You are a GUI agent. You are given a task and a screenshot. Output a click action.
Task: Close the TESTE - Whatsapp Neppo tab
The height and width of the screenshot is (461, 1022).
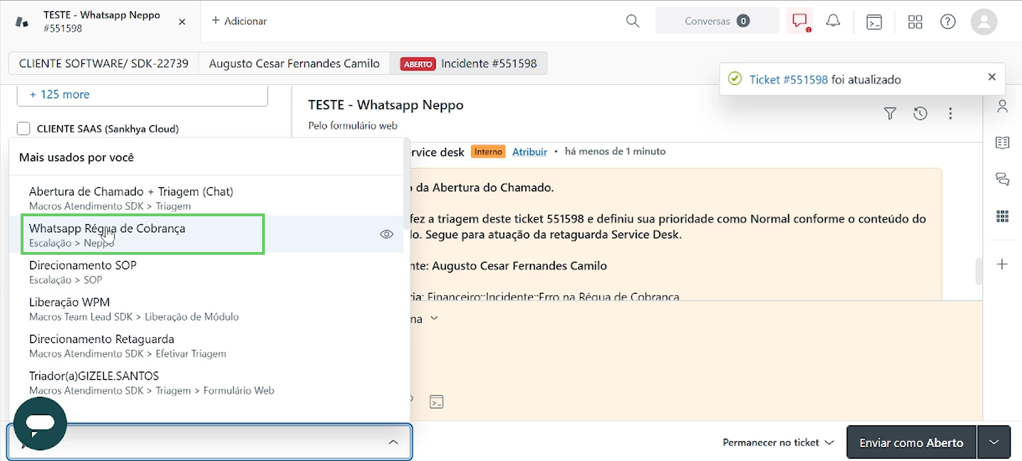tap(182, 22)
